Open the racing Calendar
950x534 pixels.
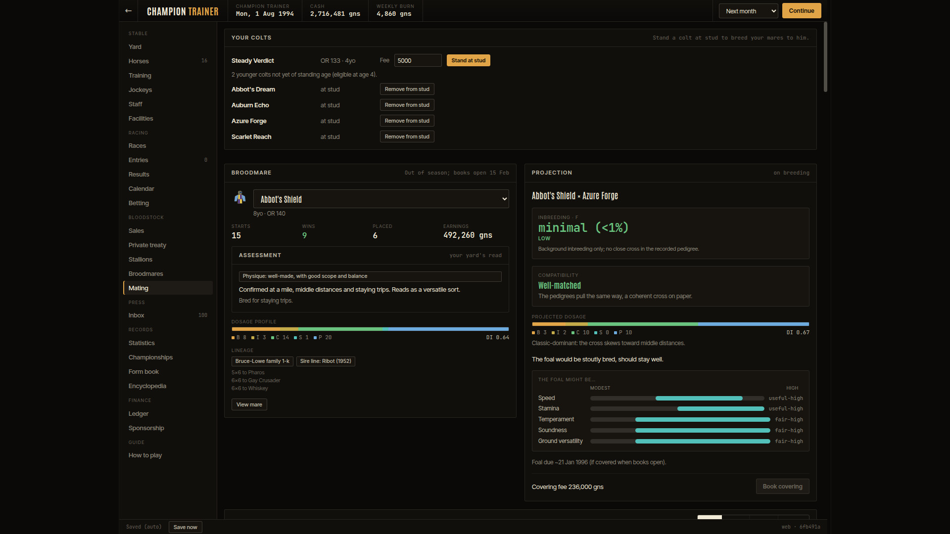point(168,189)
